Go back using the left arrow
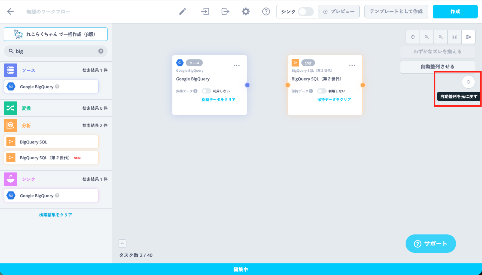The image size is (482, 275). click(x=11, y=12)
